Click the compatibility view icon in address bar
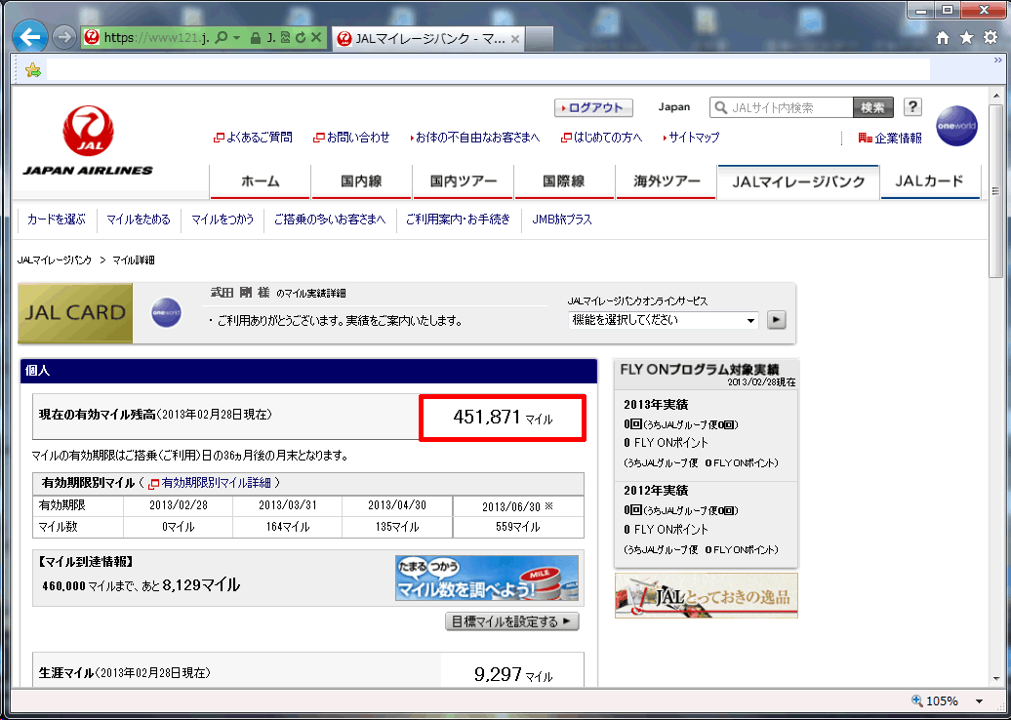Screen dimensions: 1011x720 pyautogui.click(x=286, y=38)
